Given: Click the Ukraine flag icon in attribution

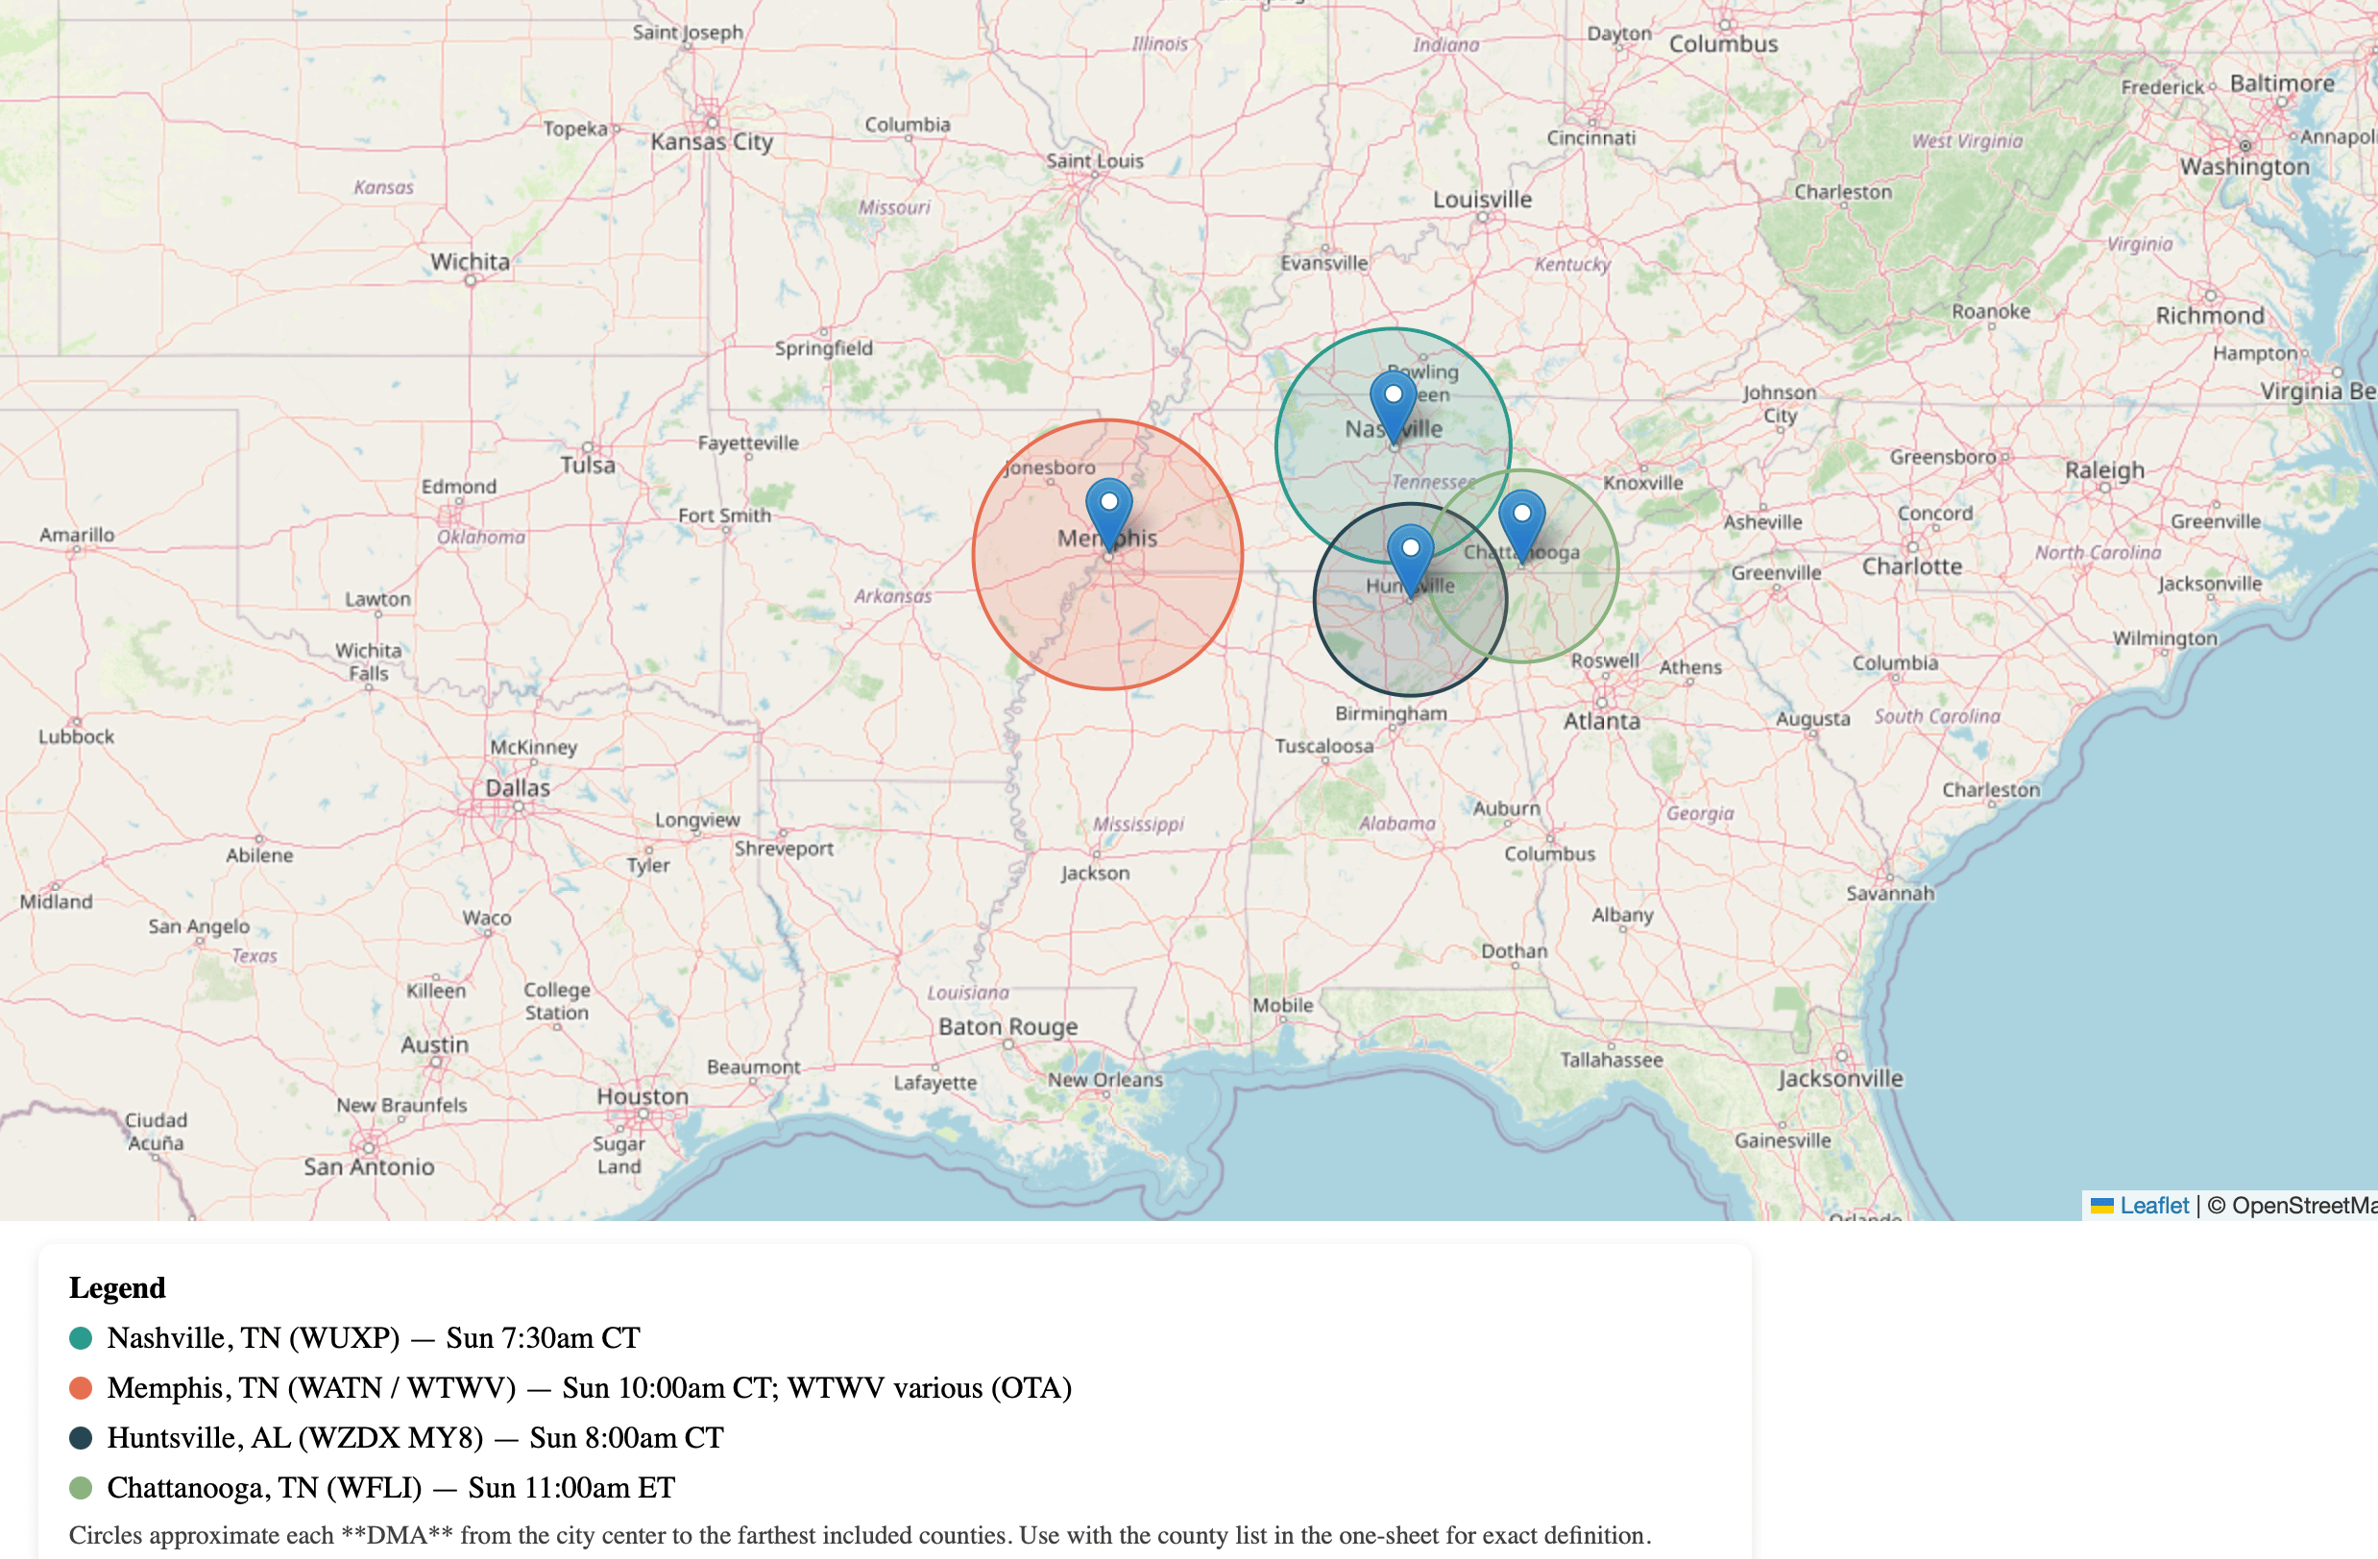Looking at the screenshot, I should [2101, 1206].
